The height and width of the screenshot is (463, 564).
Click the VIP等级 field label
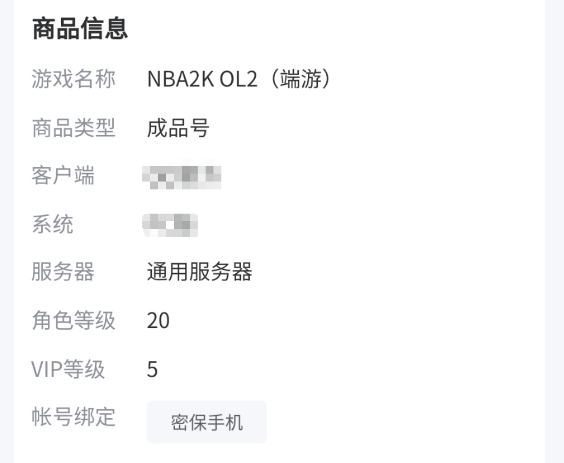coord(68,369)
